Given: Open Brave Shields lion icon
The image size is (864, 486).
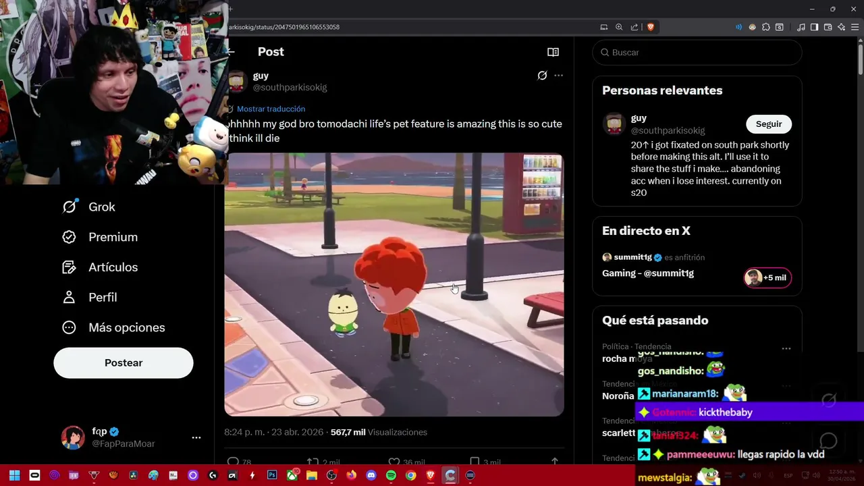Looking at the screenshot, I should pyautogui.click(x=651, y=27).
